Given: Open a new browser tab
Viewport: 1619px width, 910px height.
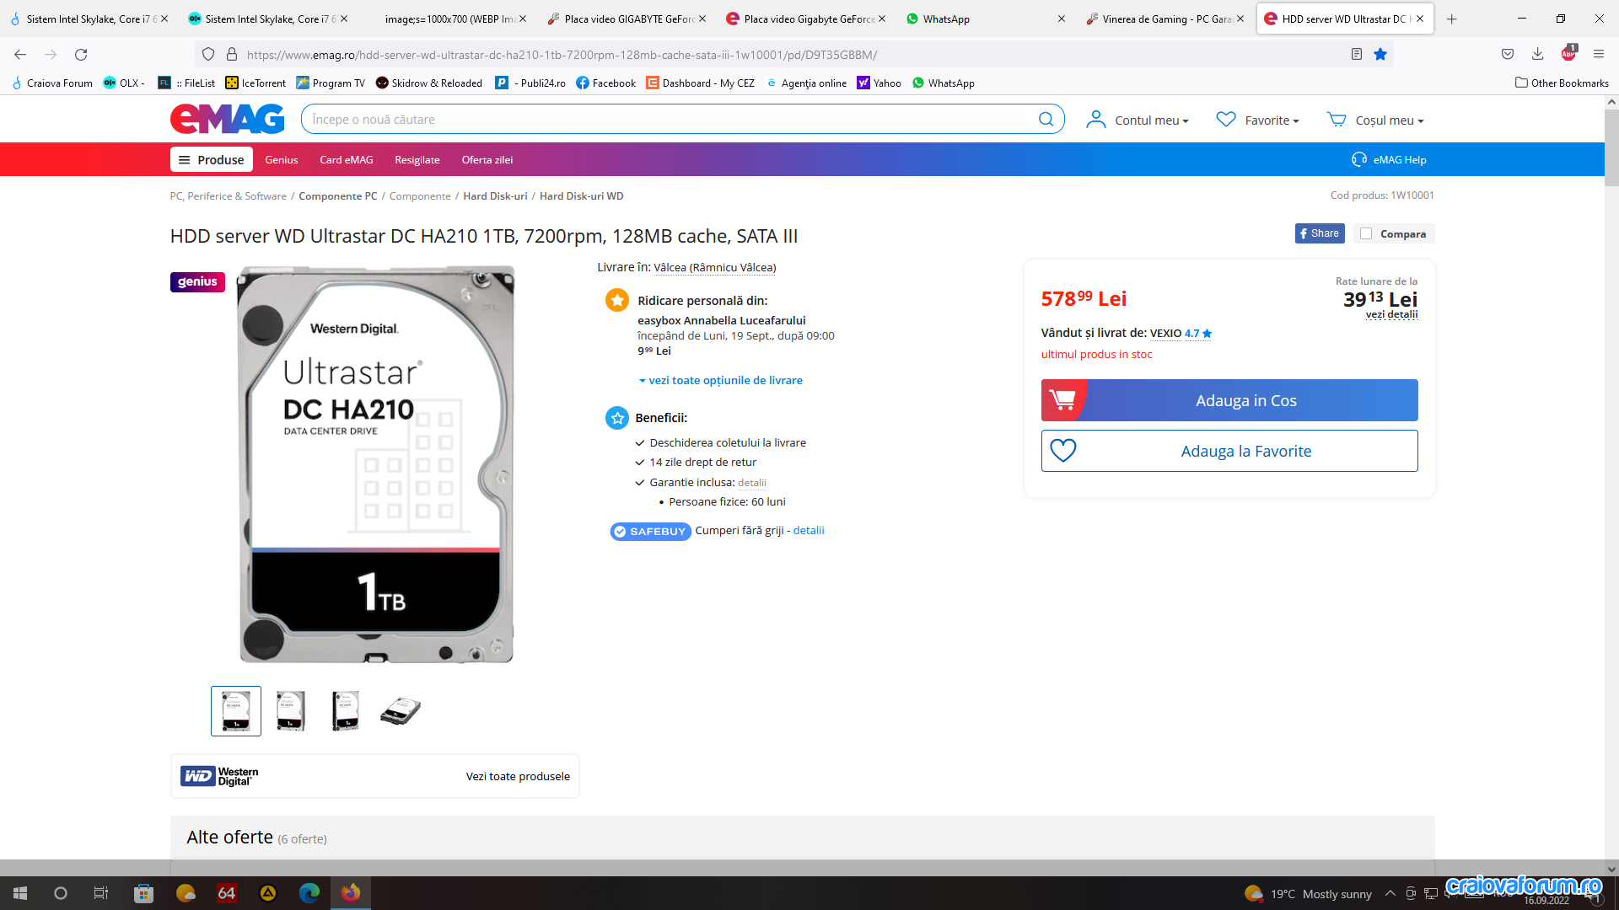Looking at the screenshot, I should click(x=1451, y=19).
